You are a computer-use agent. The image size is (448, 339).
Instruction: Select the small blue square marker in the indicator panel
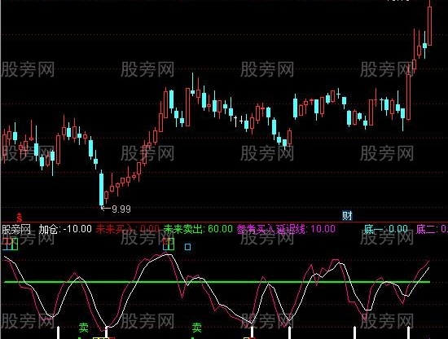click(x=187, y=247)
